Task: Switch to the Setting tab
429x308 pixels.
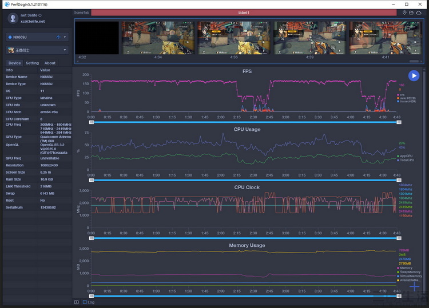Action: point(32,63)
